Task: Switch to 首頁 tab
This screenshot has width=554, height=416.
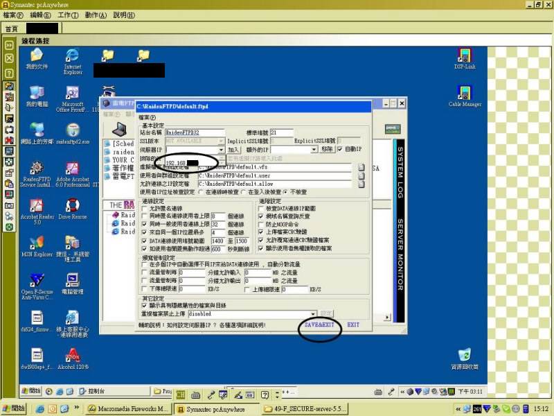Action: 11,28
